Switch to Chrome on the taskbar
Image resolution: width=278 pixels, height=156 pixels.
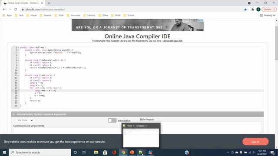click(123, 152)
